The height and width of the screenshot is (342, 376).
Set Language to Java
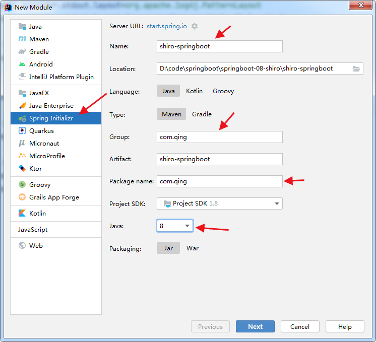[168, 91]
